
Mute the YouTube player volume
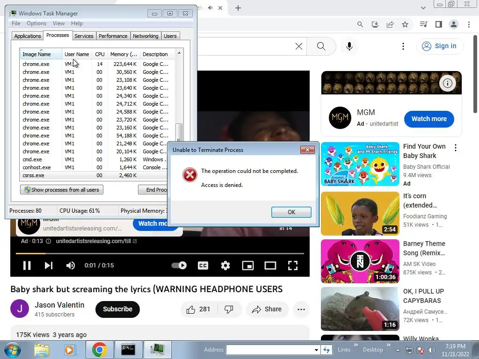pos(71,266)
